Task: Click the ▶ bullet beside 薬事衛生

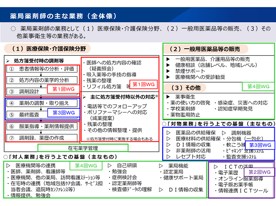Action: click(x=168, y=96)
